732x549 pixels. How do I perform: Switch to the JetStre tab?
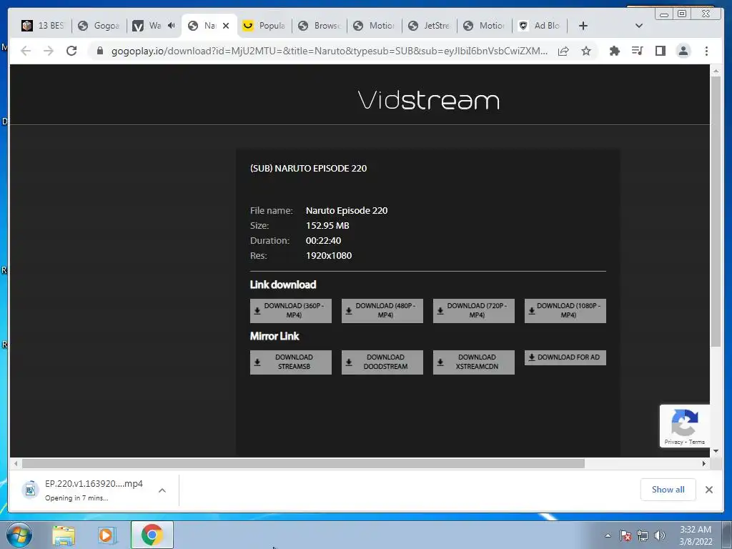[x=430, y=26]
